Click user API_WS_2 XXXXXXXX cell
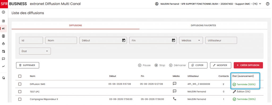Viewport: 272px width, 105px height. click(x=199, y=84)
